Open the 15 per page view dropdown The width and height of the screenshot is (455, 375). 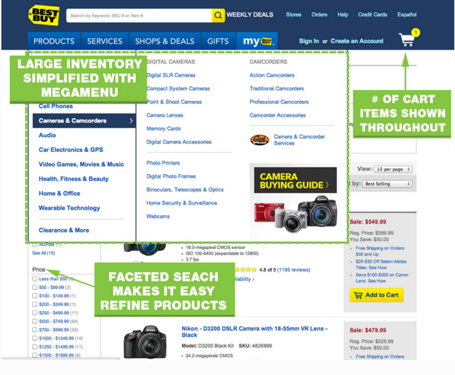pos(393,169)
